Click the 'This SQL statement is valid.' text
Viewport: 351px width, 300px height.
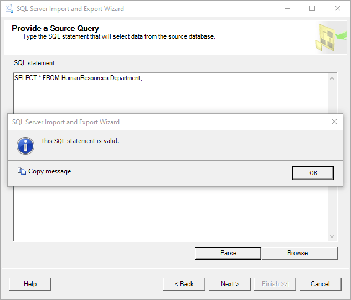point(80,141)
